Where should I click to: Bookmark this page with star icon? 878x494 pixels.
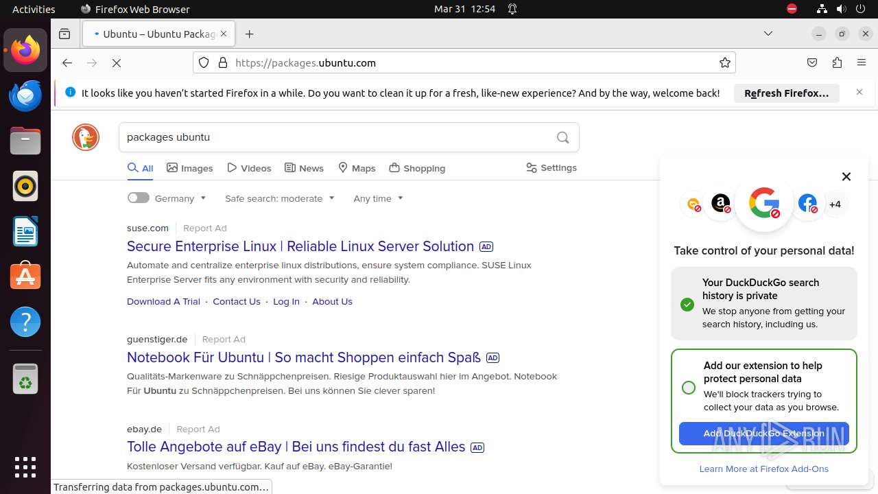(724, 62)
